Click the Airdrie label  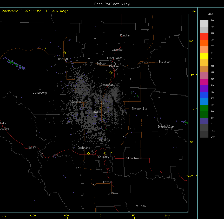click(x=105, y=140)
